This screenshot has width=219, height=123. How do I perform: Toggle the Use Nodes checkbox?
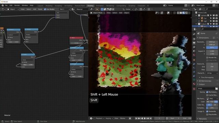tap(45, 9)
